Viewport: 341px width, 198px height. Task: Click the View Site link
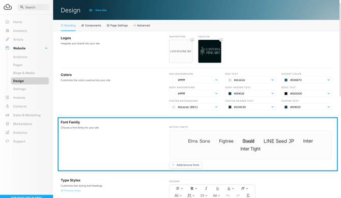click(98, 10)
